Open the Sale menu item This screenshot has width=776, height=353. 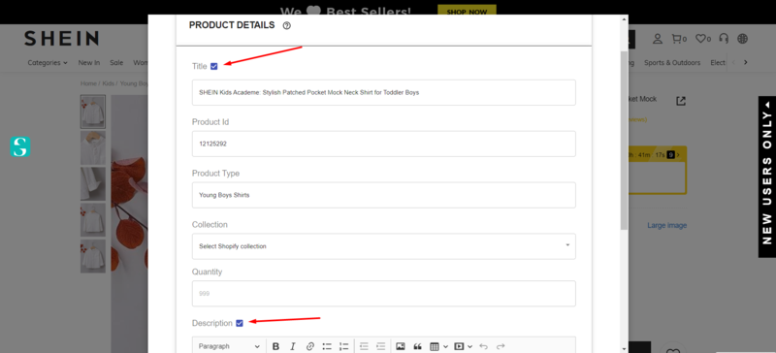point(116,63)
